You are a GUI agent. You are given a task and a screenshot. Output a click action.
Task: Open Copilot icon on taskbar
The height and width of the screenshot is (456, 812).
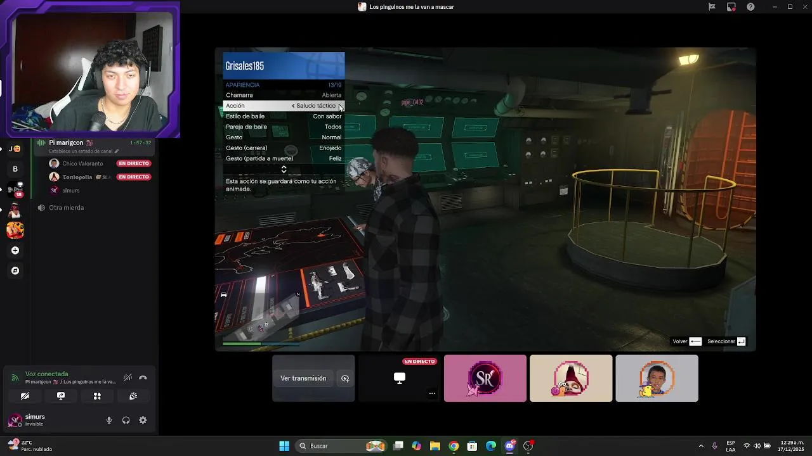click(x=416, y=446)
